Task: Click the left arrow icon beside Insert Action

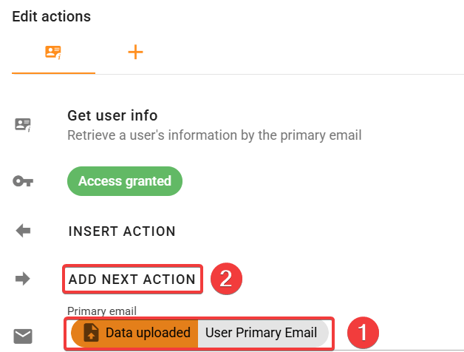Action: point(24,231)
